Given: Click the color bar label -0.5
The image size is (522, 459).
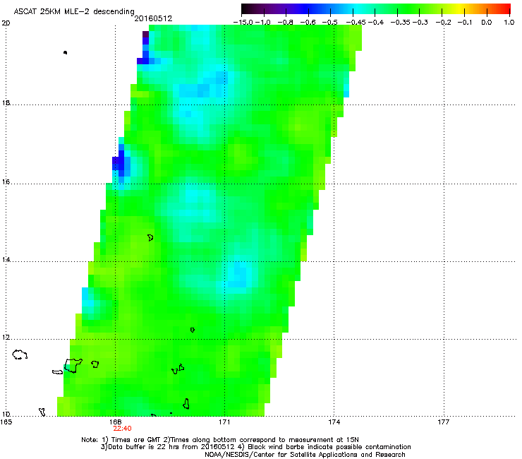Looking at the screenshot, I should click(330, 23).
